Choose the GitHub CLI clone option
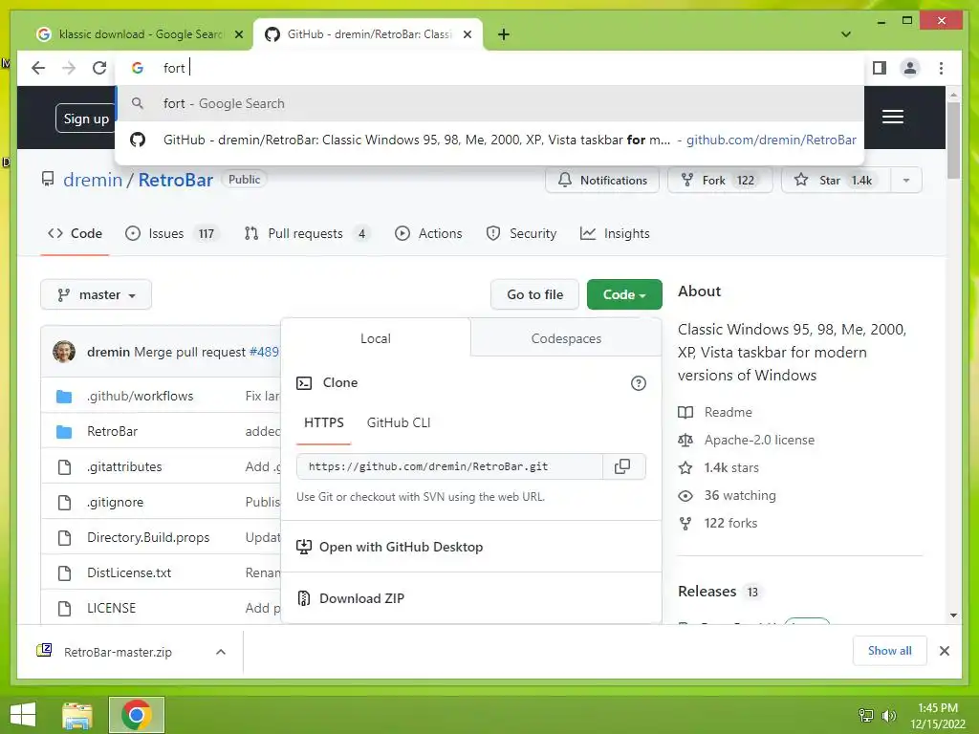The height and width of the screenshot is (734, 979). (399, 423)
